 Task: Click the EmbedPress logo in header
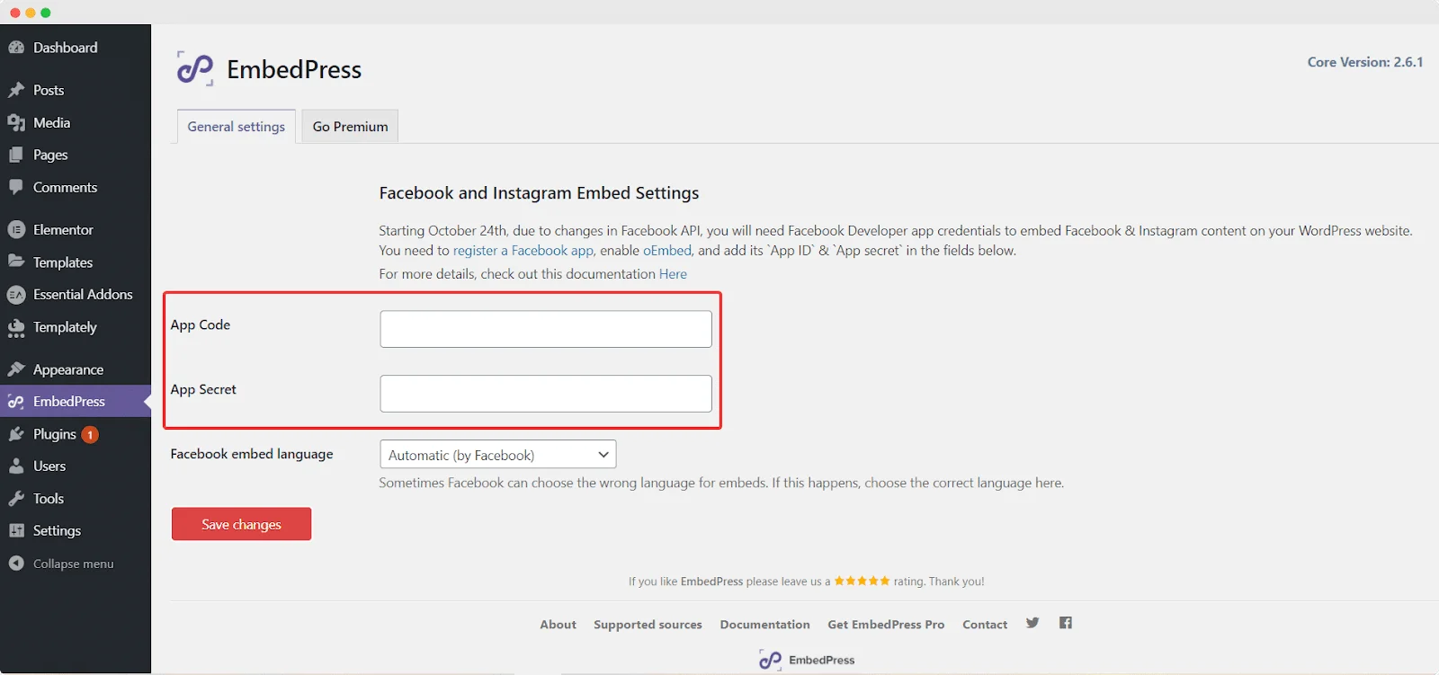tap(195, 68)
